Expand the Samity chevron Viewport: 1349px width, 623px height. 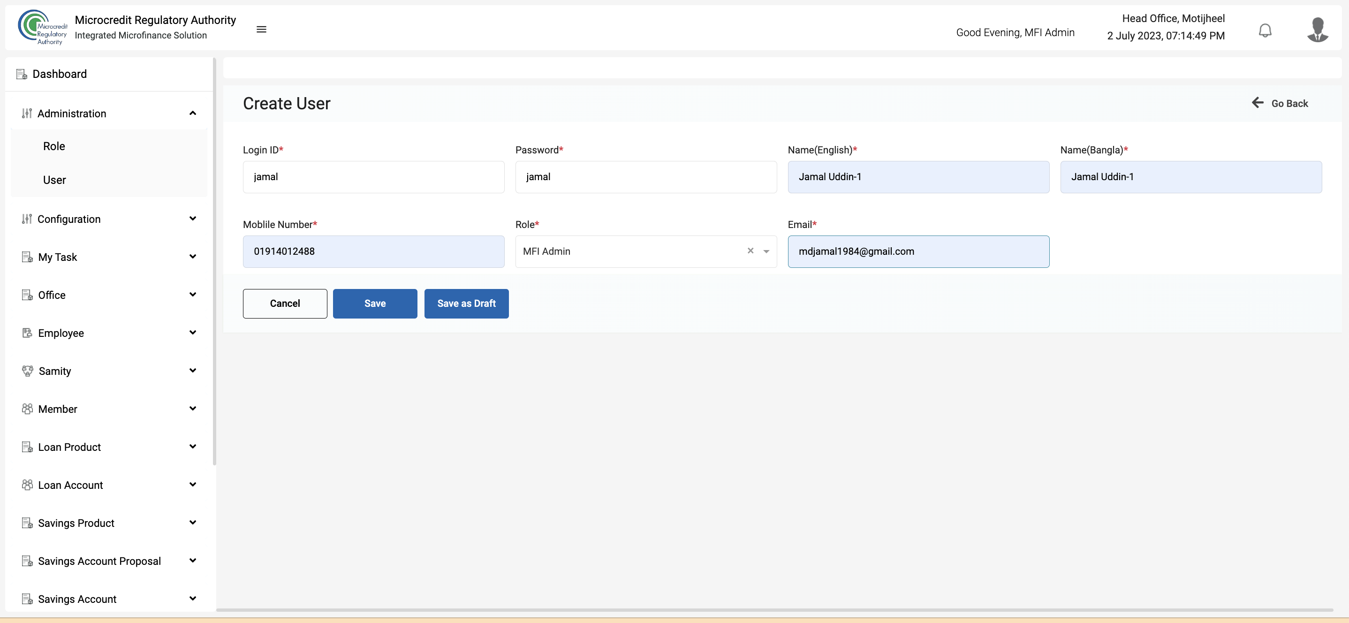193,371
